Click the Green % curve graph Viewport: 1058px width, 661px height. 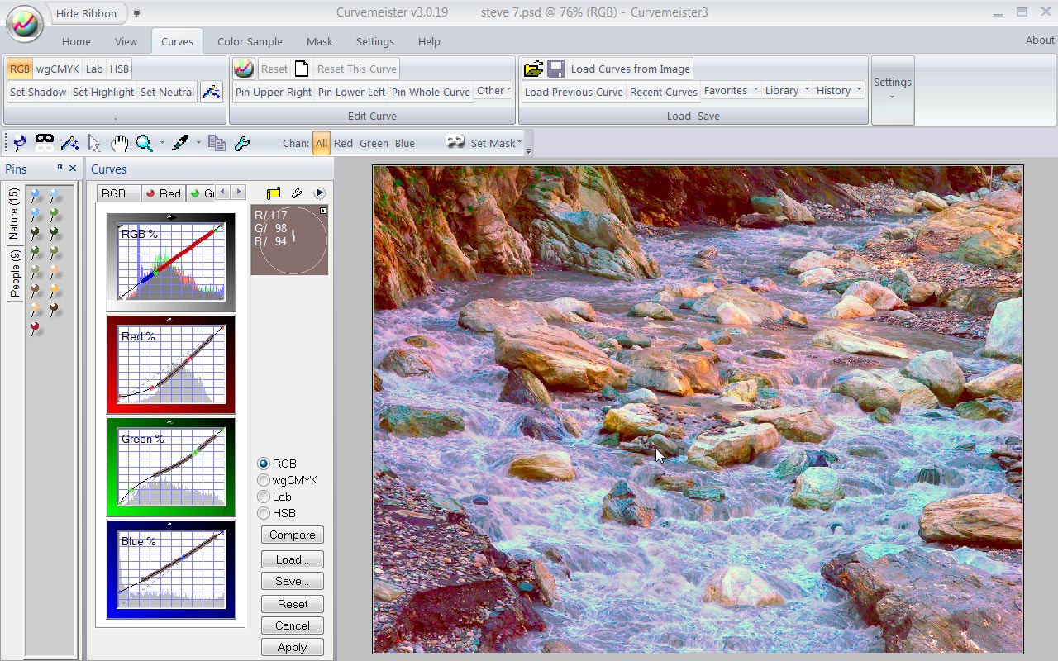pyautogui.click(x=171, y=467)
